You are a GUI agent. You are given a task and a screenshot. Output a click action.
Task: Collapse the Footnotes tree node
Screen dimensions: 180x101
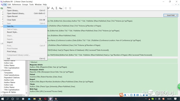click(1, 70)
